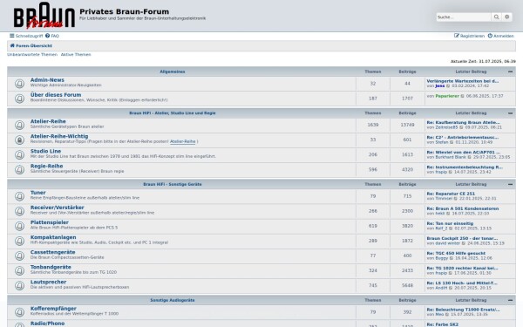The width and height of the screenshot is (523, 327).
Task: Show Unbeantwortete Themen
Action: (32, 54)
